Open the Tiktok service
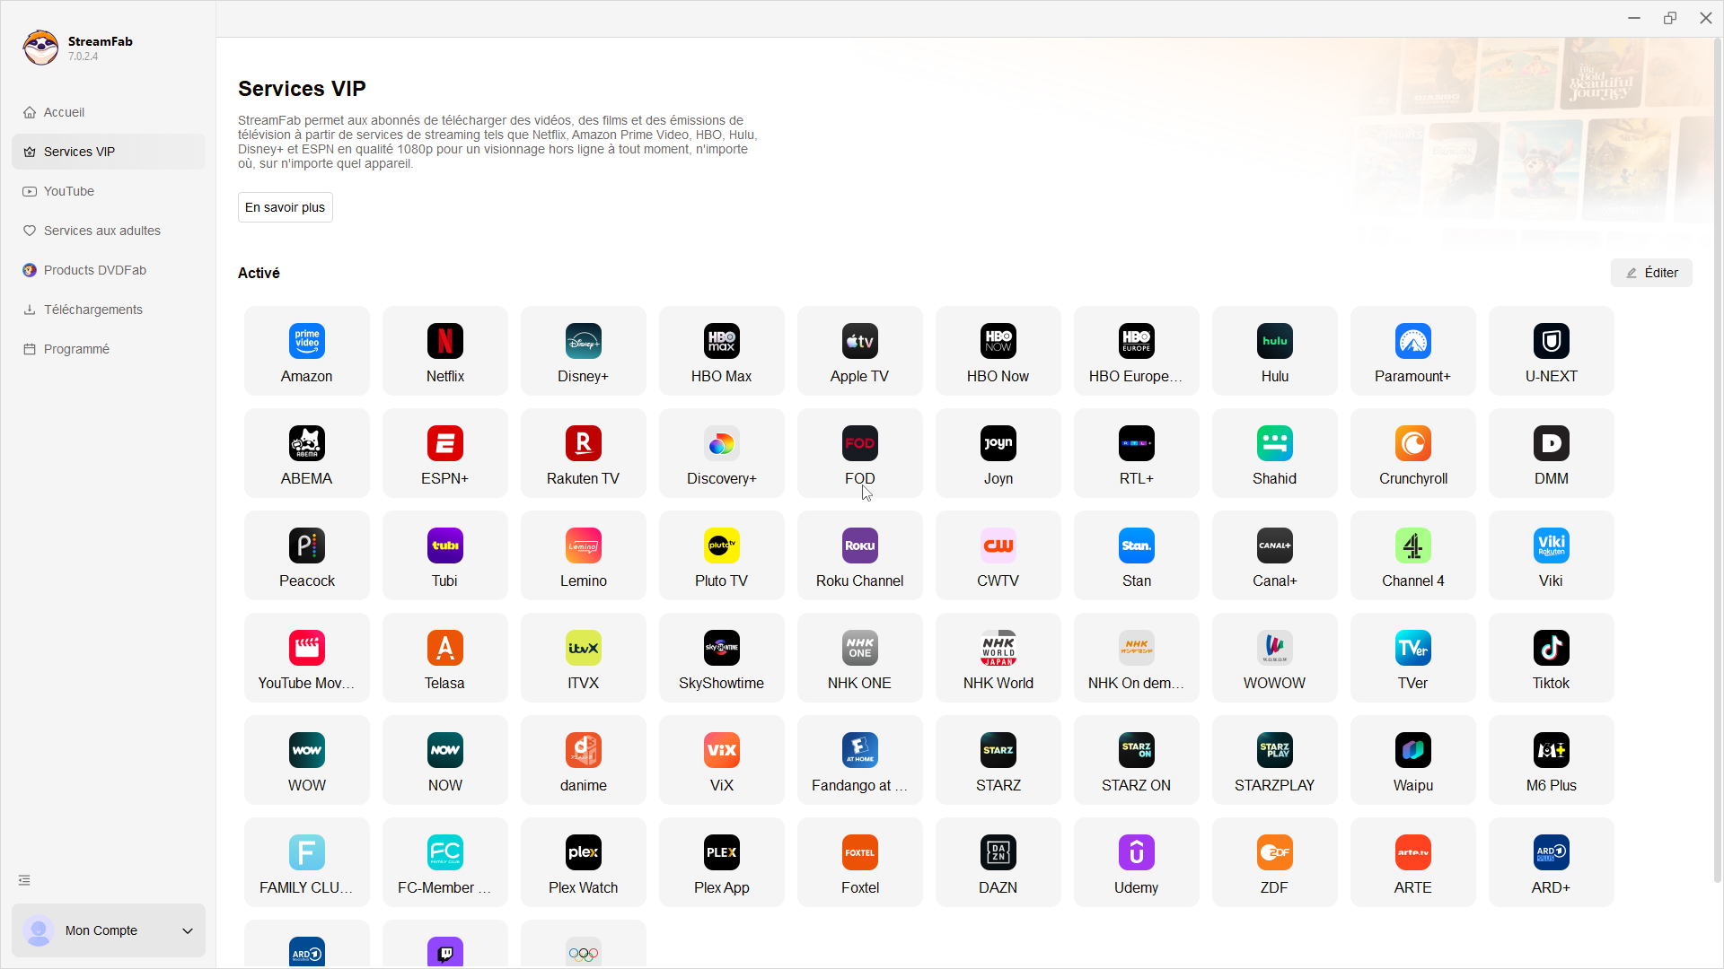 1552,658
